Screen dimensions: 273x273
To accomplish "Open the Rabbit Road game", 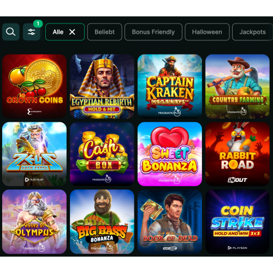I will (238, 154).
